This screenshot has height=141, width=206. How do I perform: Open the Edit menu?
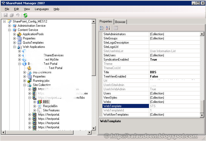tap(16, 9)
